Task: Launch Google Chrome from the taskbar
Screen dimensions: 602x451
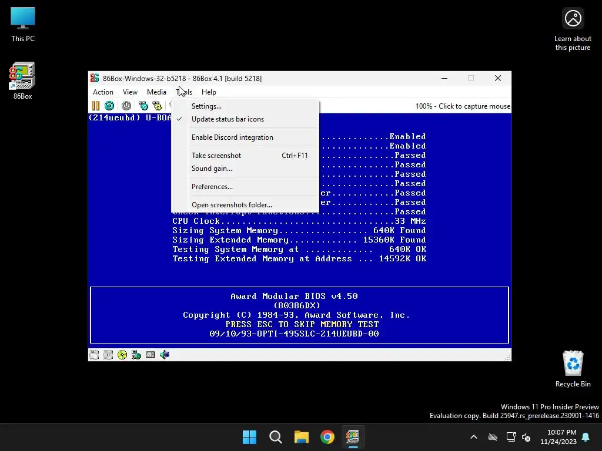Action: (327, 437)
